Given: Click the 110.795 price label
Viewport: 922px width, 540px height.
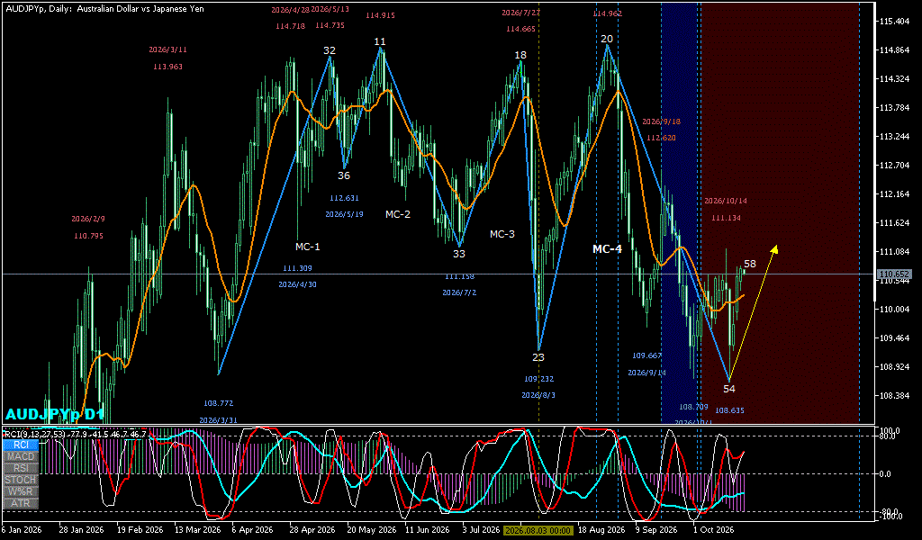Looking at the screenshot, I should pos(89,236).
